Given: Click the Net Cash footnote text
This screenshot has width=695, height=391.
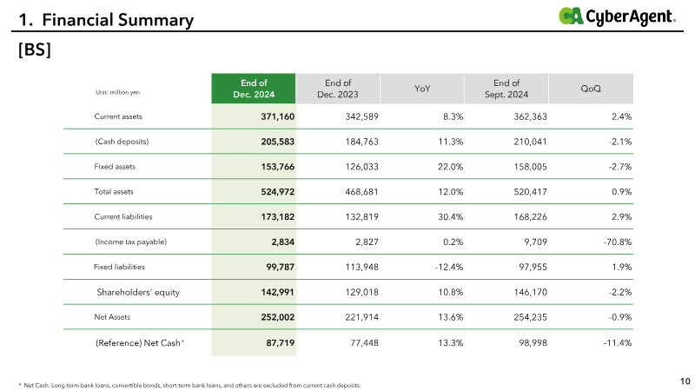Looking at the screenshot, I should click(189, 385).
